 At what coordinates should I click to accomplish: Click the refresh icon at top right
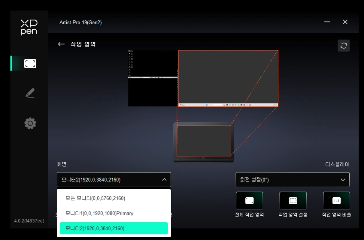(344, 46)
